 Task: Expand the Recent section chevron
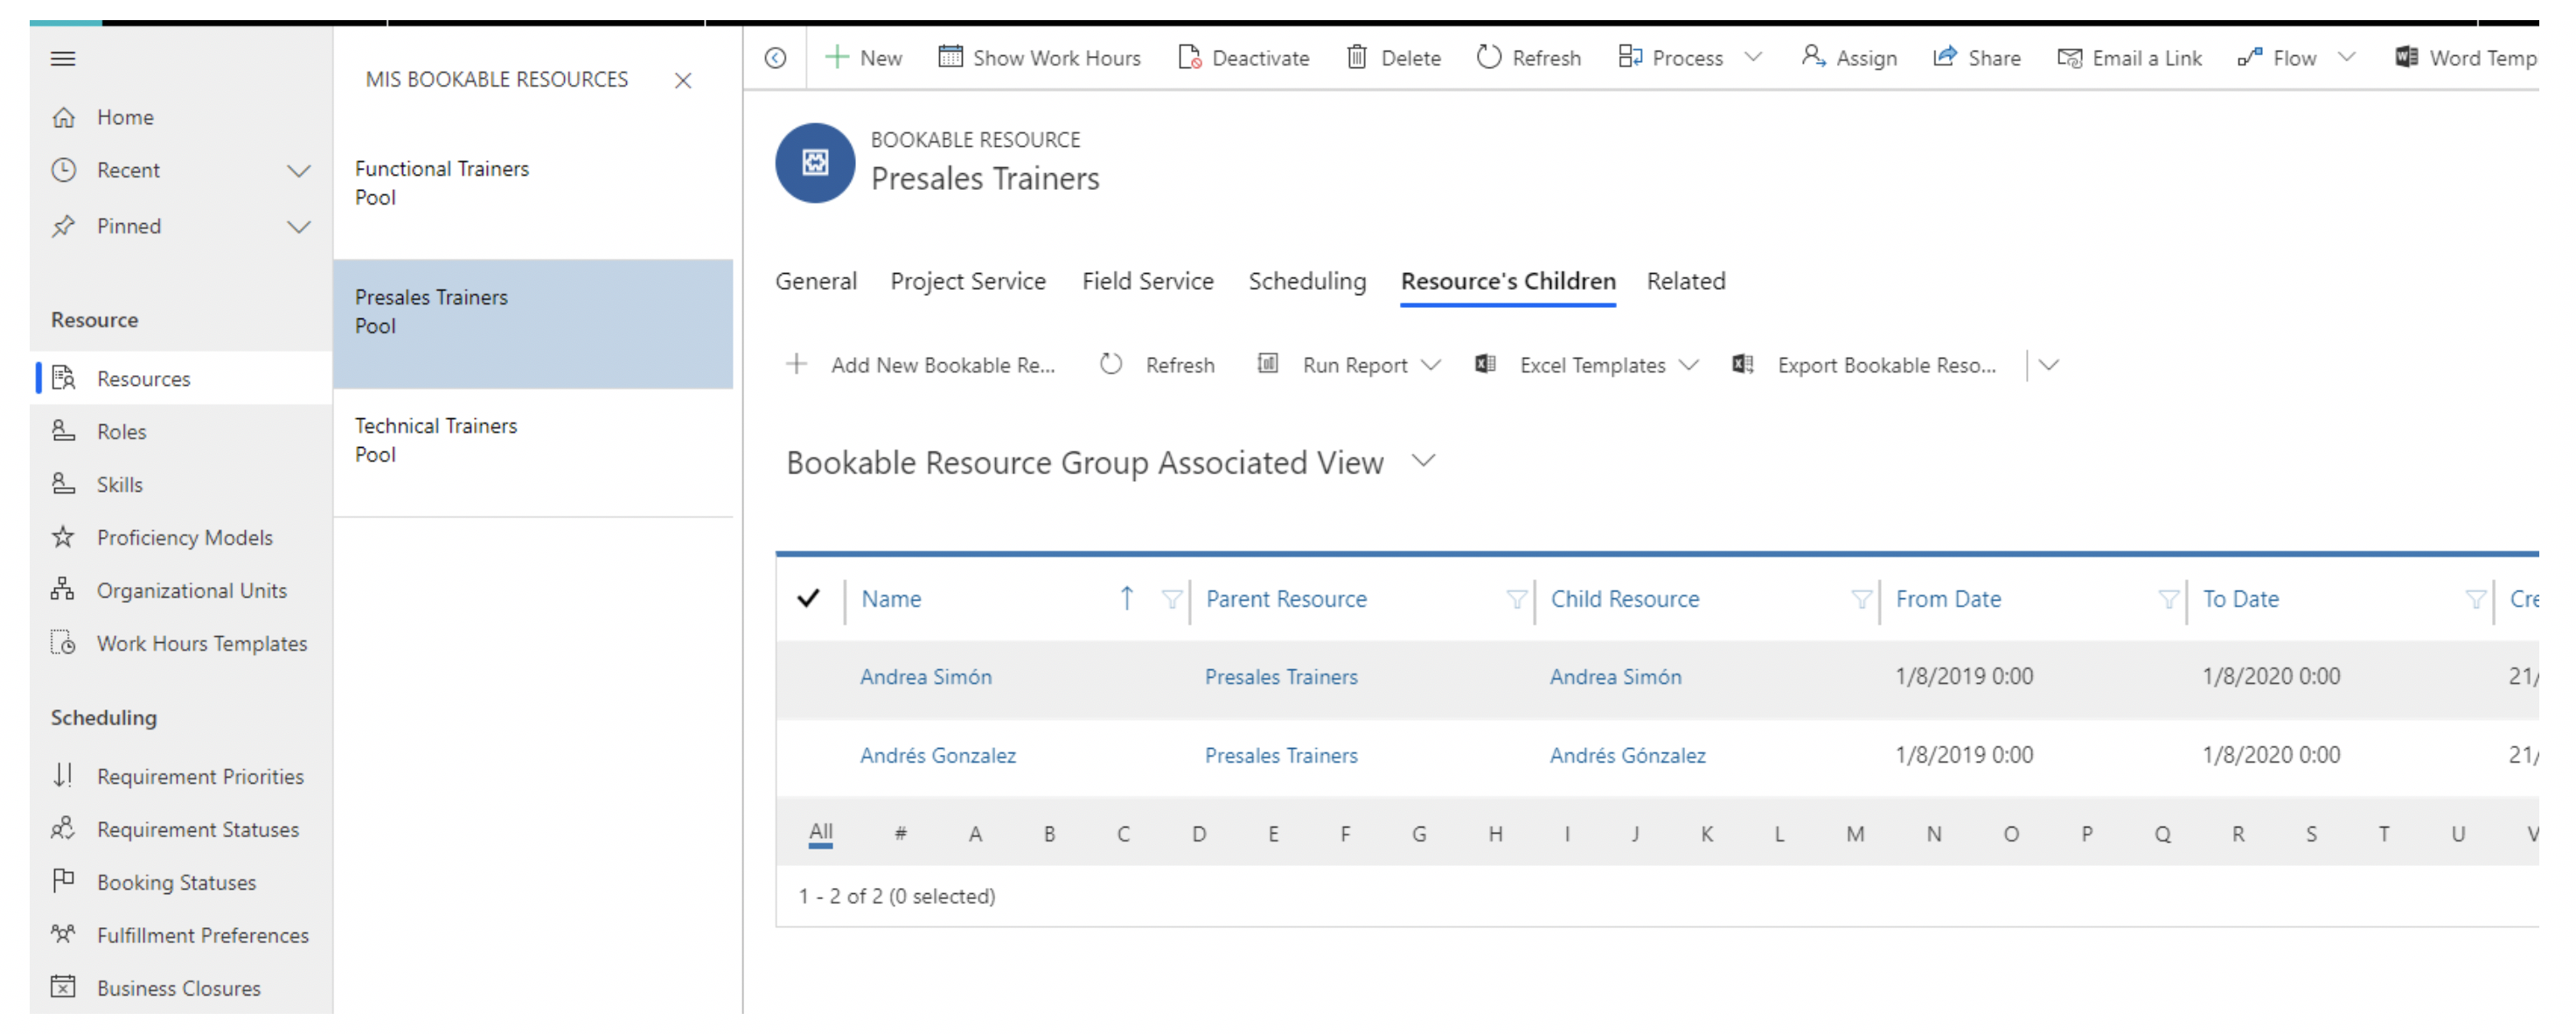pyautogui.click(x=298, y=171)
